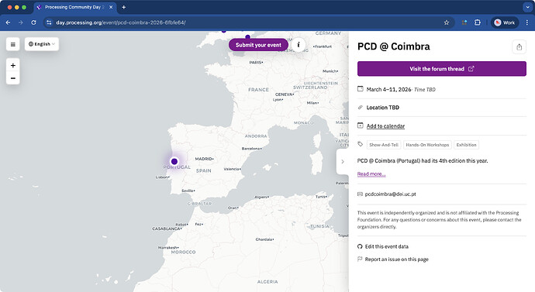Screen dimensions: 535x292
Task: Open the info button next to Submit
Action: pos(299,45)
